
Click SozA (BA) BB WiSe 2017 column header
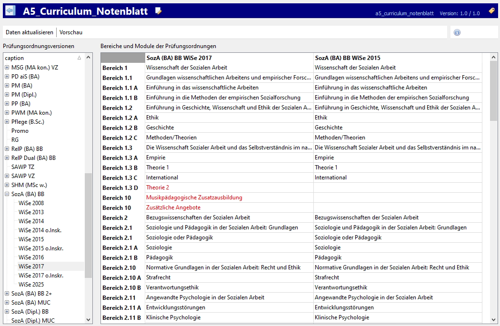[179, 58]
